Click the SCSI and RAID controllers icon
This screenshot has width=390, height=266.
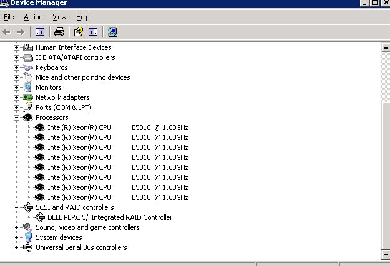tap(28, 207)
